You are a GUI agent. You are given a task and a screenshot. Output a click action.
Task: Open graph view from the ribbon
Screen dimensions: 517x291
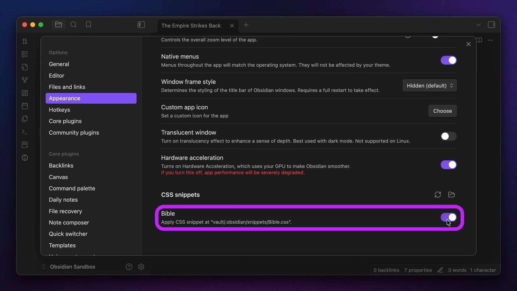coord(25,80)
